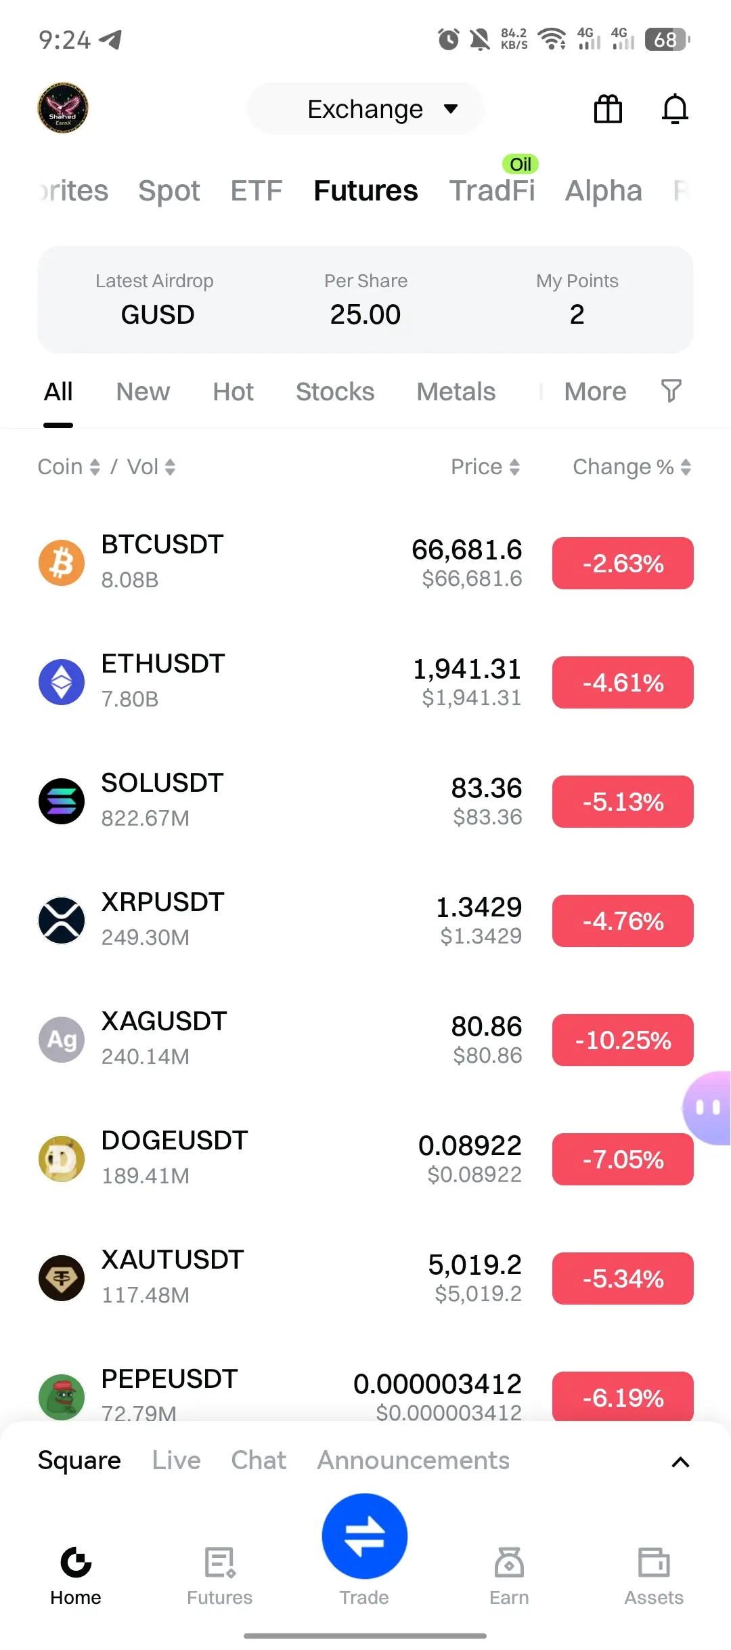Open the market filter funnel icon
This screenshot has width=731, height=1650.
tap(671, 391)
